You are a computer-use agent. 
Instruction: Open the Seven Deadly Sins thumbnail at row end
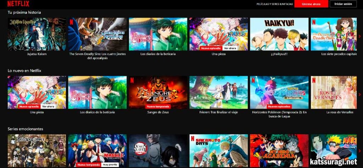coord(334,34)
